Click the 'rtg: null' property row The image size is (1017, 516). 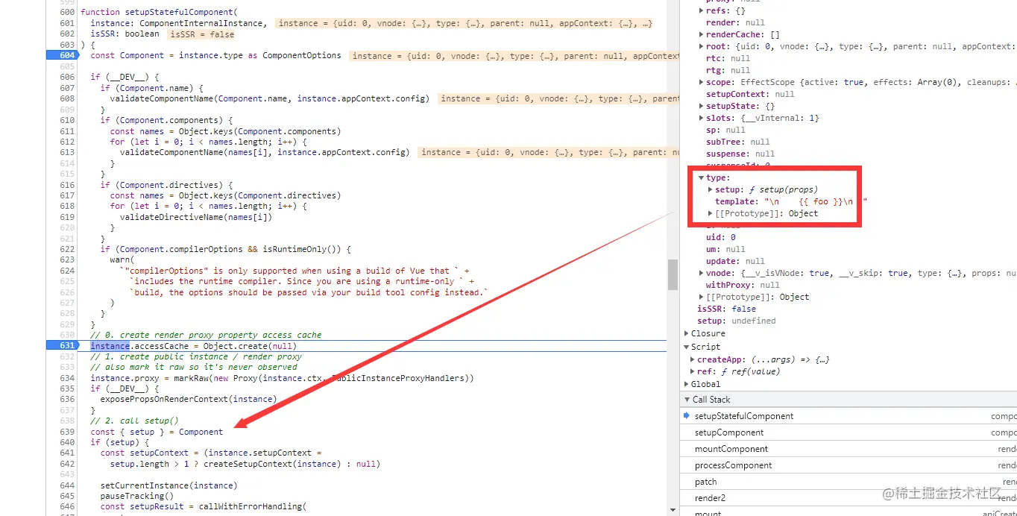point(728,70)
